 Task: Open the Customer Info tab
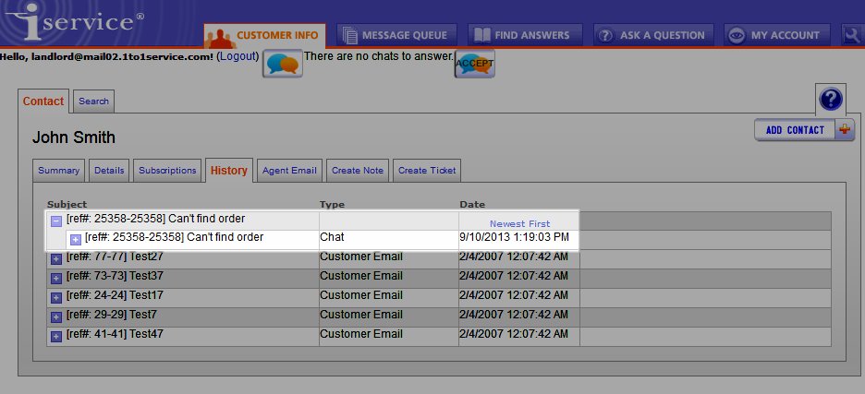pos(264,35)
